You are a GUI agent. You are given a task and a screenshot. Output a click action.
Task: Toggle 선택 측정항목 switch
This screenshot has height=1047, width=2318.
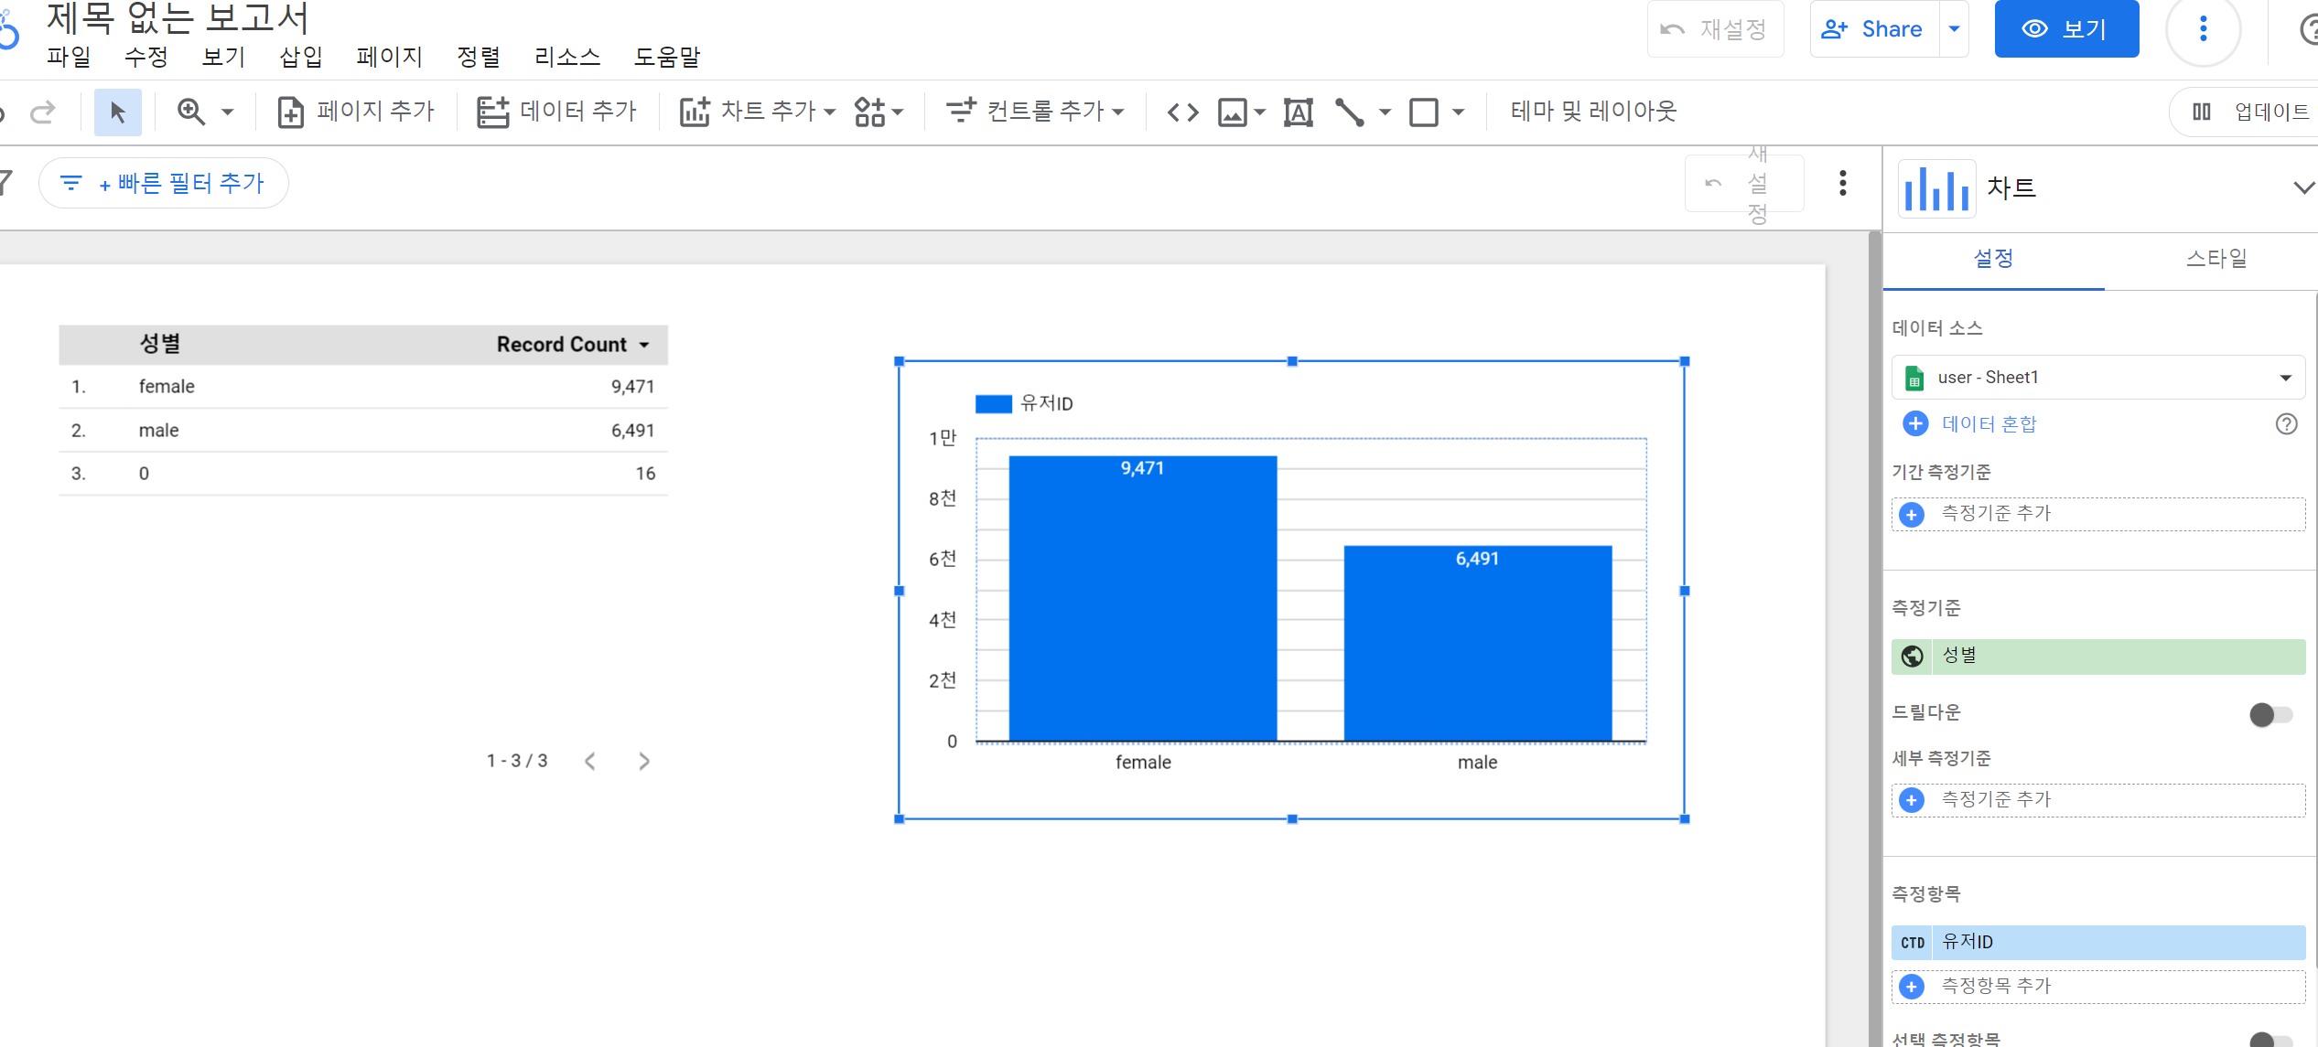(2270, 1040)
